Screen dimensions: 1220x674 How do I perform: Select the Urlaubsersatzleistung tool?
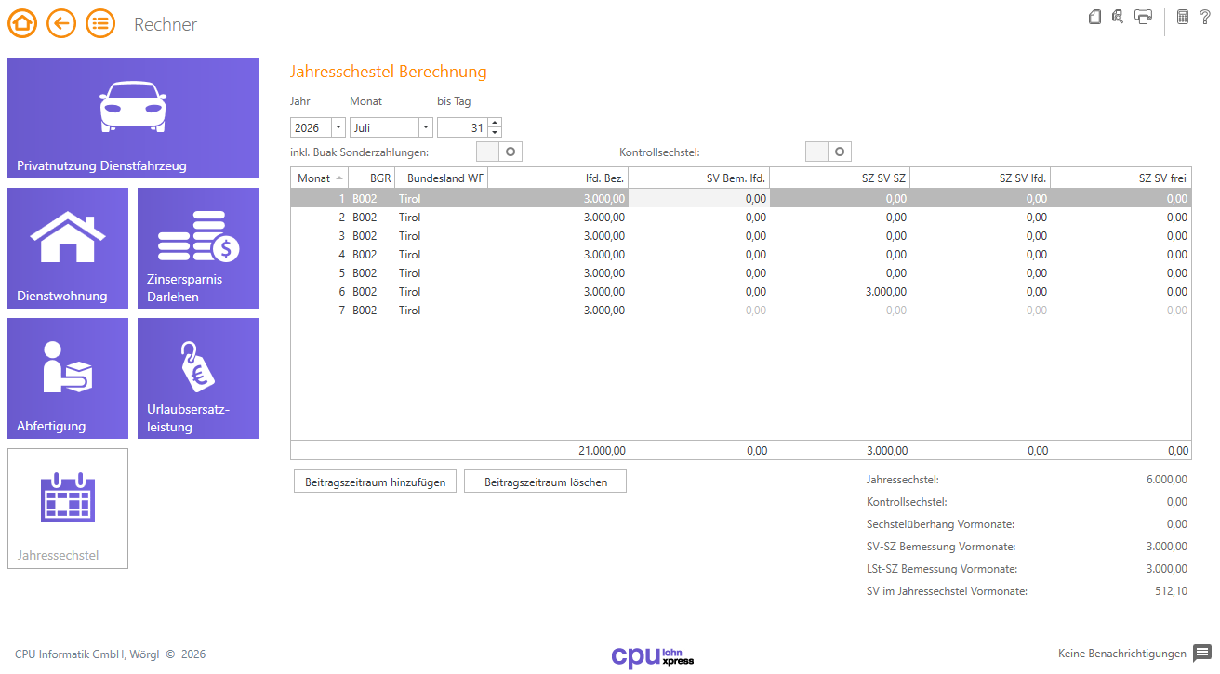pyautogui.click(x=197, y=378)
